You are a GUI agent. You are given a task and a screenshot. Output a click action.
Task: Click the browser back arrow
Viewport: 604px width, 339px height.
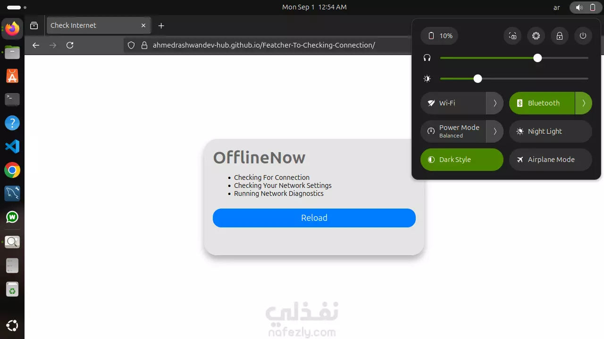pos(36,45)
